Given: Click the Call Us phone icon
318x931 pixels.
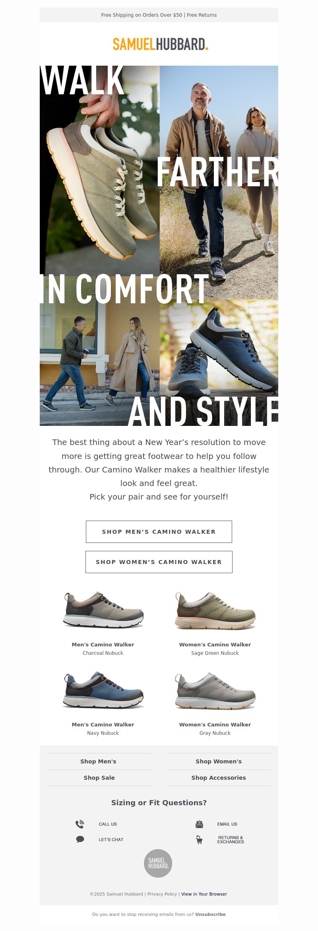Looking at the screenshot, I should [x=80, y=824].
